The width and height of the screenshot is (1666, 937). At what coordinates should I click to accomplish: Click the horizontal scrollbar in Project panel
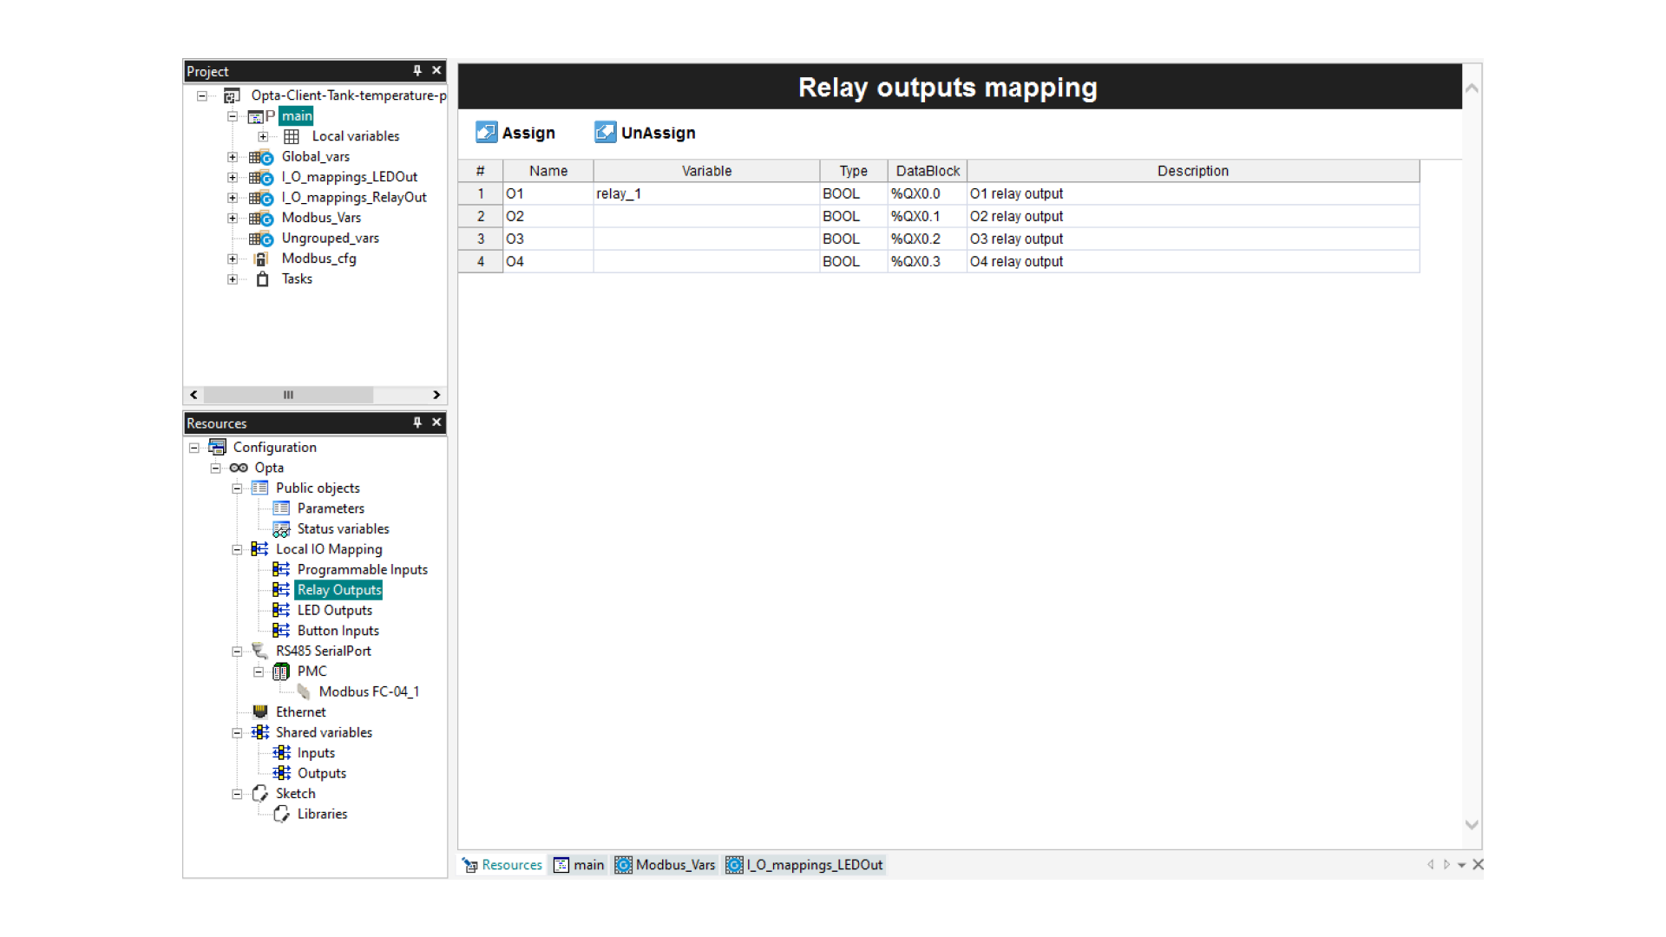click(288, 395)
